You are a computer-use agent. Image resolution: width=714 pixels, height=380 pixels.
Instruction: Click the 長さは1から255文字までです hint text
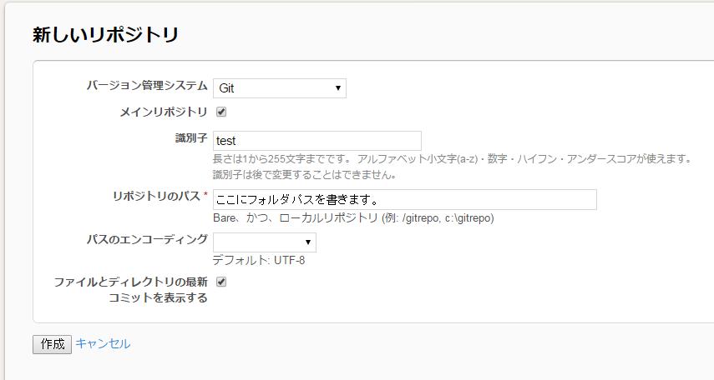pyautogui.click(x=281, y=159)
